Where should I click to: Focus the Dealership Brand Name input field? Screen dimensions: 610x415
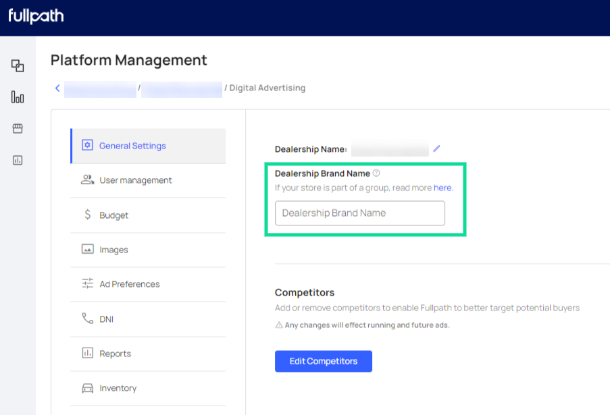[359, 213]
